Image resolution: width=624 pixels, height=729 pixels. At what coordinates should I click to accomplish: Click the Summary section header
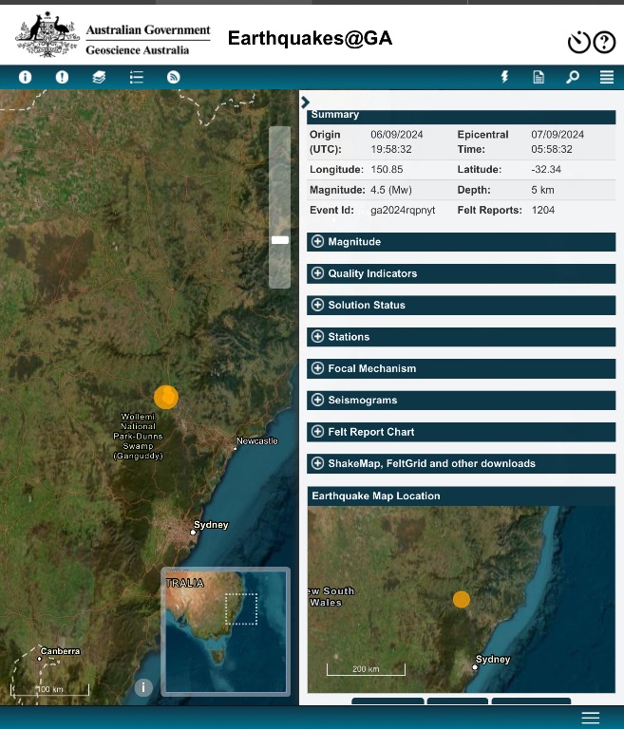462,116
